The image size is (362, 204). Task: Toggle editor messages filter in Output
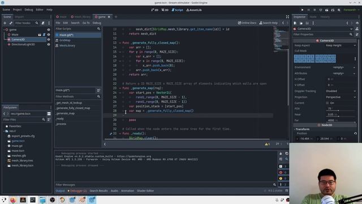pos(283,185)
